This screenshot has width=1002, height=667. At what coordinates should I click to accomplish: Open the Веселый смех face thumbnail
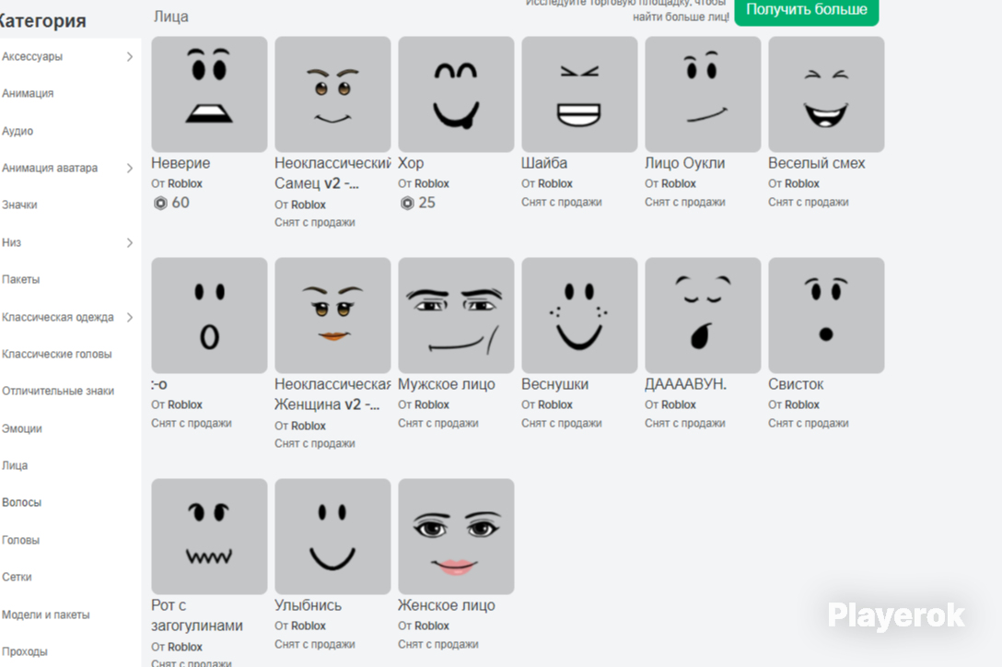(825, 94)
